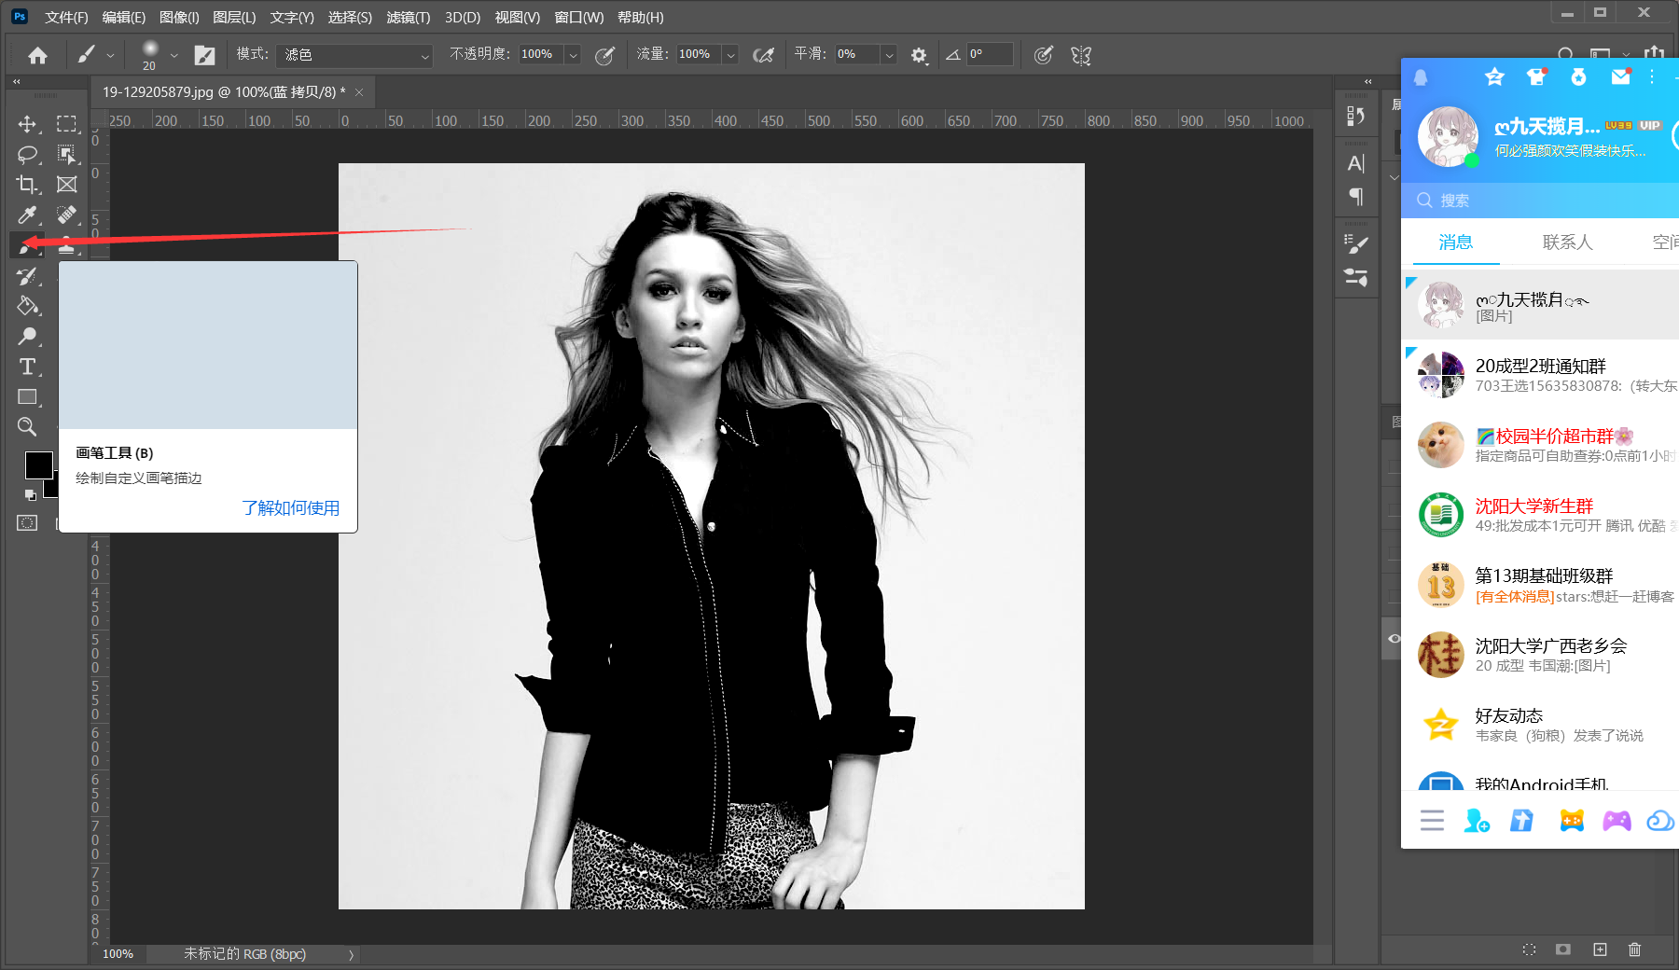
Task: Click the Home icon in options bar
Action: point(37,55)
